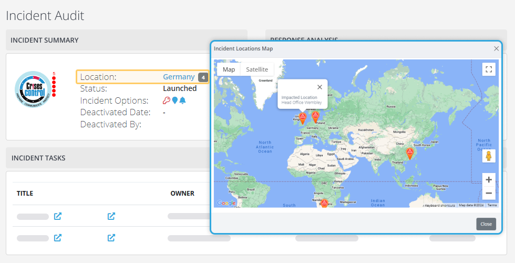Image resolution: width=515 pixels, height=263 pixels.
Task: Click the blue location pin option icon
Action: [x=175, y=100]
